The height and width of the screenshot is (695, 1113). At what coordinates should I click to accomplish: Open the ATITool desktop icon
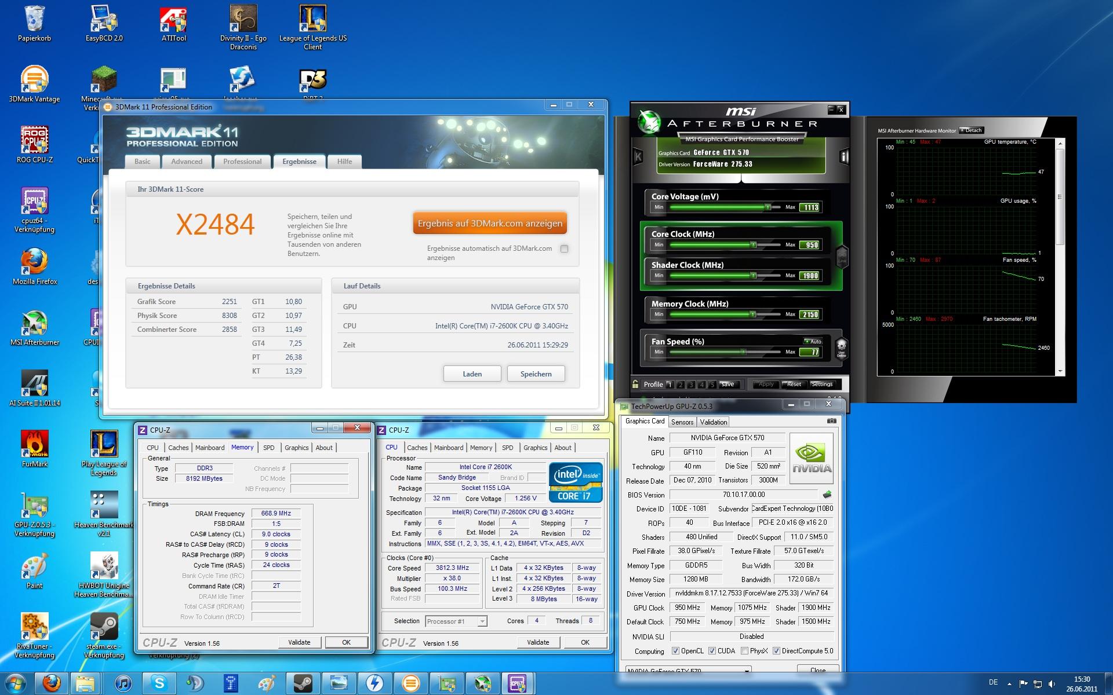174,24
